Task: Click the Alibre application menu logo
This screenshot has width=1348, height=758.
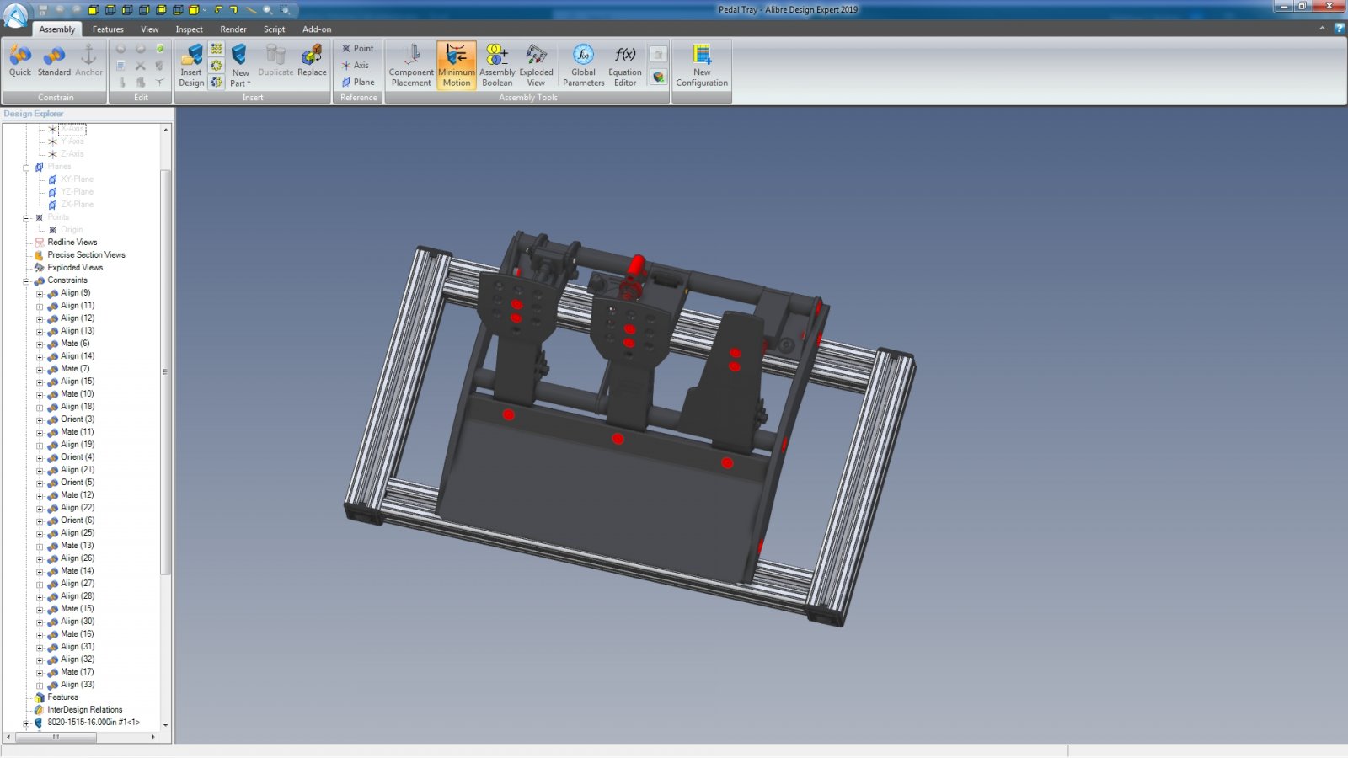Action: point(16,16)
